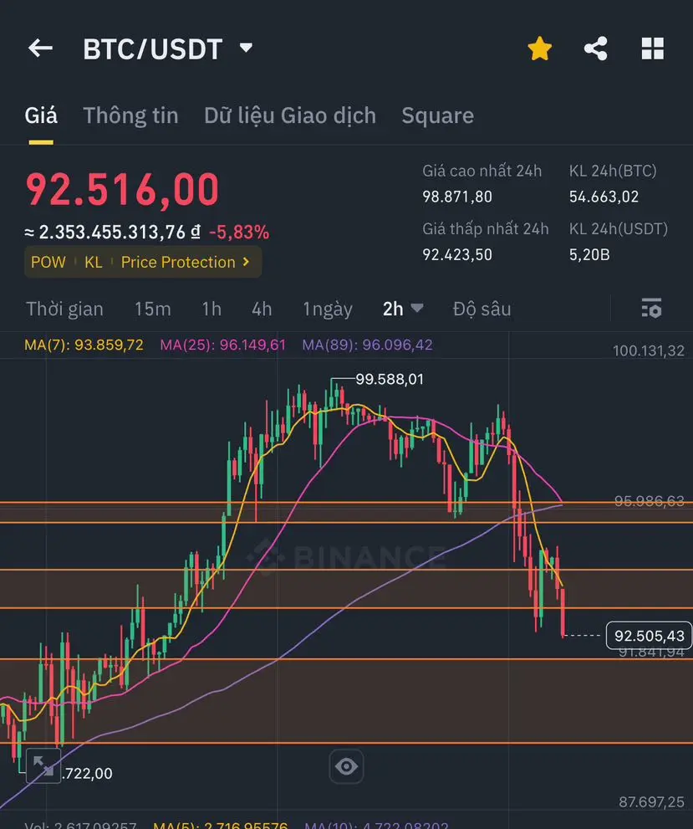Tap the 87.697,25 price axis label

651,802
